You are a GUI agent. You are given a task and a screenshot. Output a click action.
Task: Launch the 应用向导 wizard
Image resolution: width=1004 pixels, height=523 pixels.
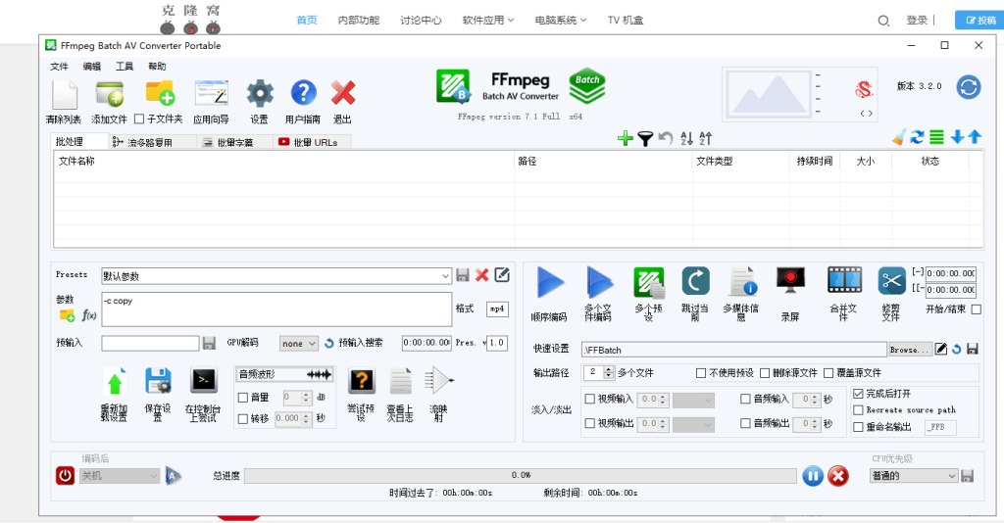tap(212, 93)
